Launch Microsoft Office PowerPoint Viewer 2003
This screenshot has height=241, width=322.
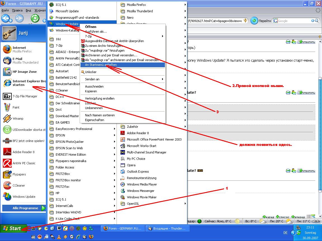click(152, 139)
